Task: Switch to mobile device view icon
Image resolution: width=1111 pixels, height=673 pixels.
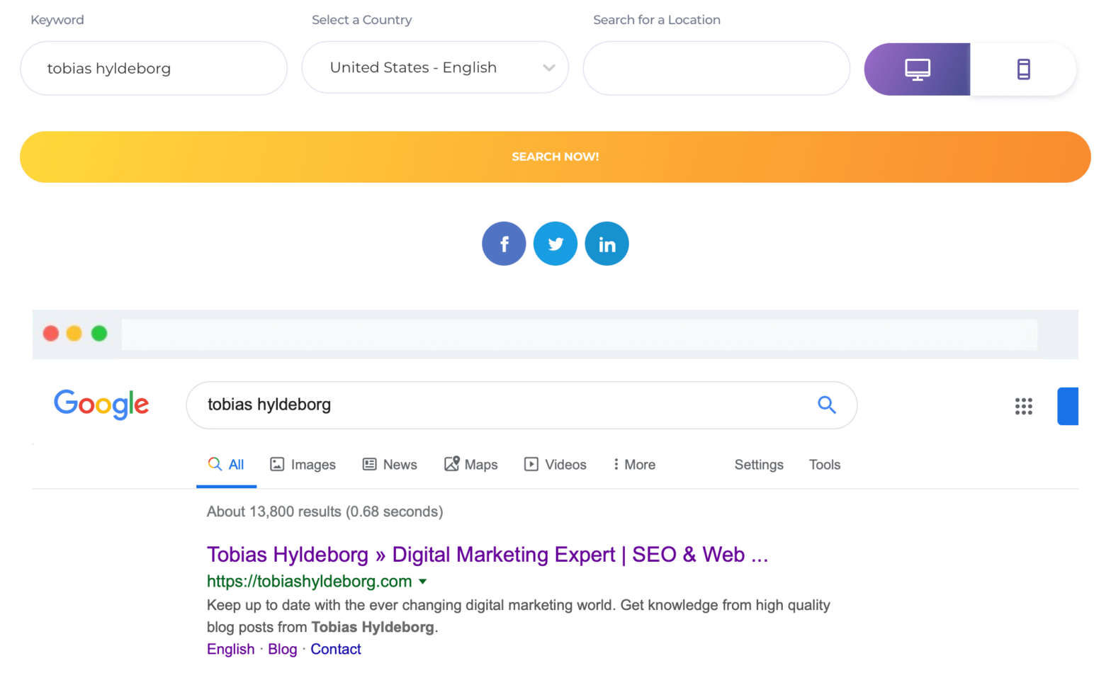Action: [1023, 69]
